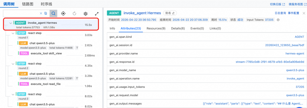Viewport: 307px width, 108px height.
Task: Click the pencil alias edit icon
Action: click(173, 13)
